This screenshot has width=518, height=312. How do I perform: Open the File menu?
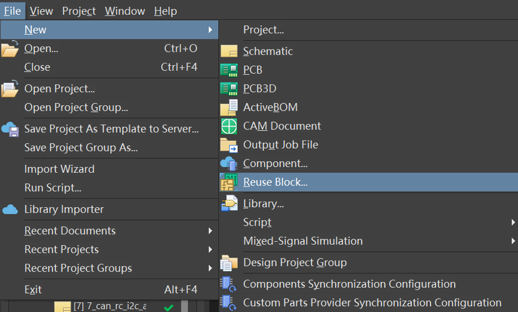pyautogui.click(x=13, y=11)
